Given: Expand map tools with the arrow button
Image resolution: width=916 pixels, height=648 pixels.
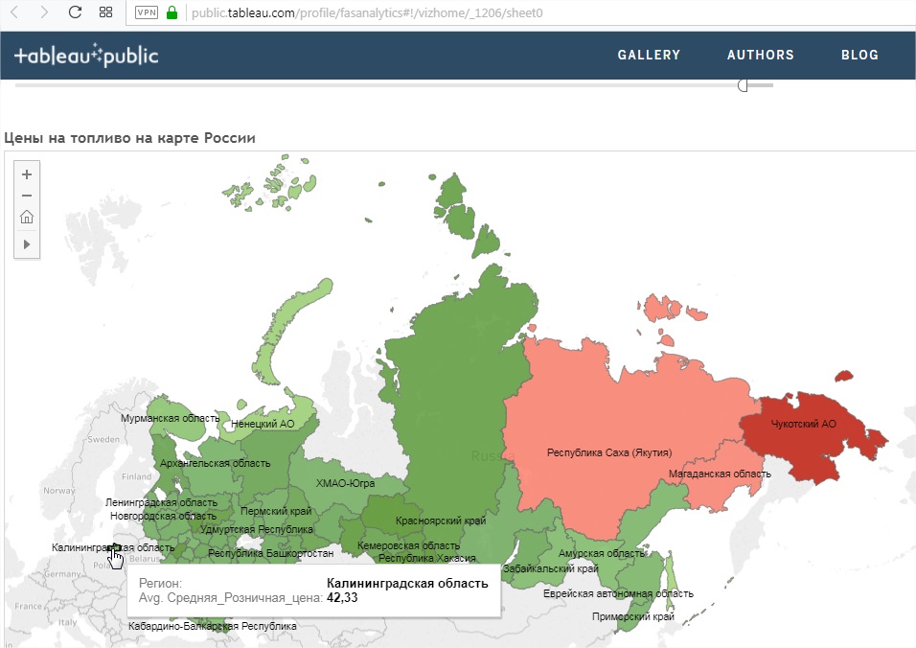Looking at the screenshot, I should click(x=27, y=244).
